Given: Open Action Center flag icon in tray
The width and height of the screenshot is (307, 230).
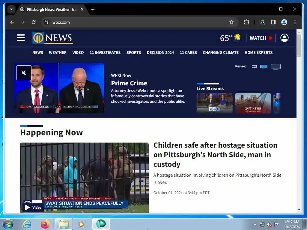Looking at the screenshot, I should click(x=276, y=224).
